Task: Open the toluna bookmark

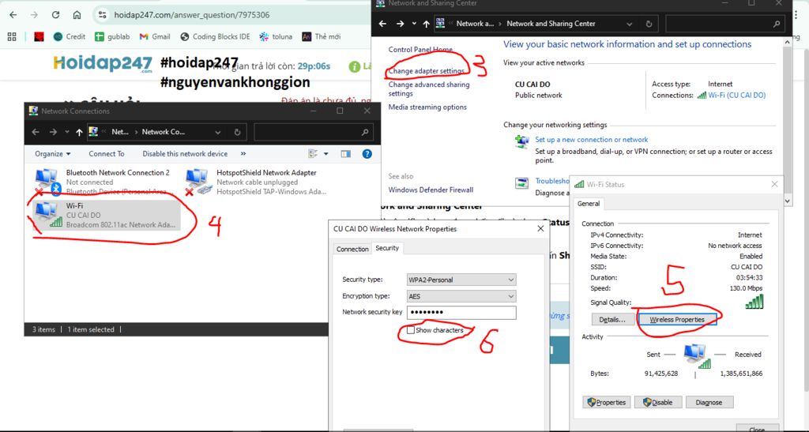Action: tap(276, 36)
